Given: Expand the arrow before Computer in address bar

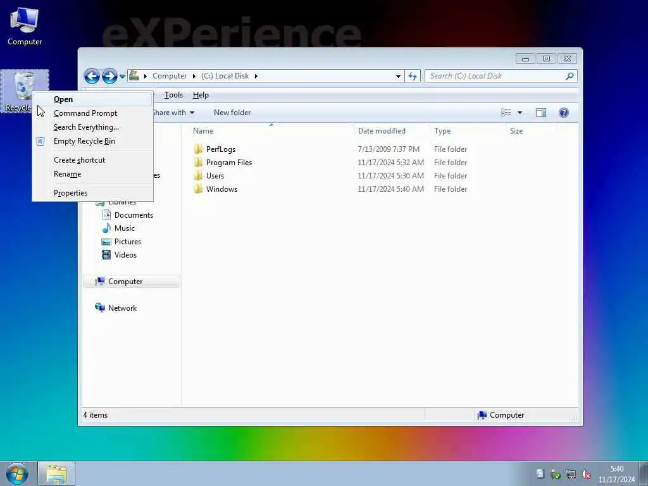Looking at the screenshot, I should pyautogui.click(x=146, y=76).
